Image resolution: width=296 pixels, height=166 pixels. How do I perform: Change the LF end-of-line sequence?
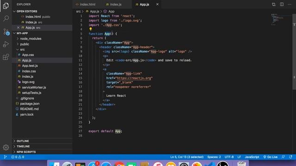point(239,157)
